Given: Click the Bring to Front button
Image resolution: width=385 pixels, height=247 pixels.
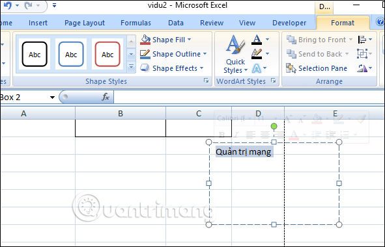Looking at the screenshot, I should (x=319, y=40).
